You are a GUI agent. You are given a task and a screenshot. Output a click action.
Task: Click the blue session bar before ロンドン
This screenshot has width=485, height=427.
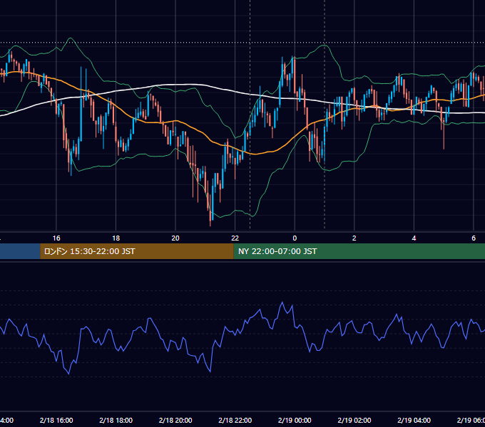(x=20, y=251)
